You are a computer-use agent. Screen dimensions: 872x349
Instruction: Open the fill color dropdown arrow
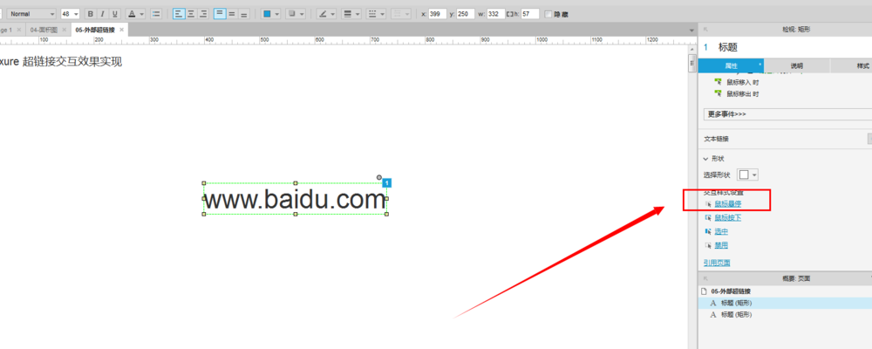point(277,14)
